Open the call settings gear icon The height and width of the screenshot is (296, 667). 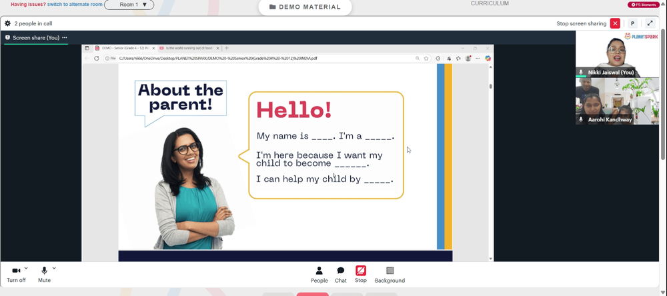pos(7,23)
